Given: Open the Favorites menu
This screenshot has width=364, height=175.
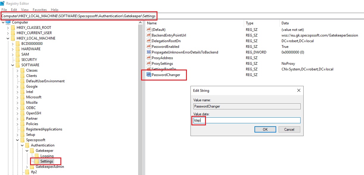Looking at the screenshot, I should pos(40,10).
